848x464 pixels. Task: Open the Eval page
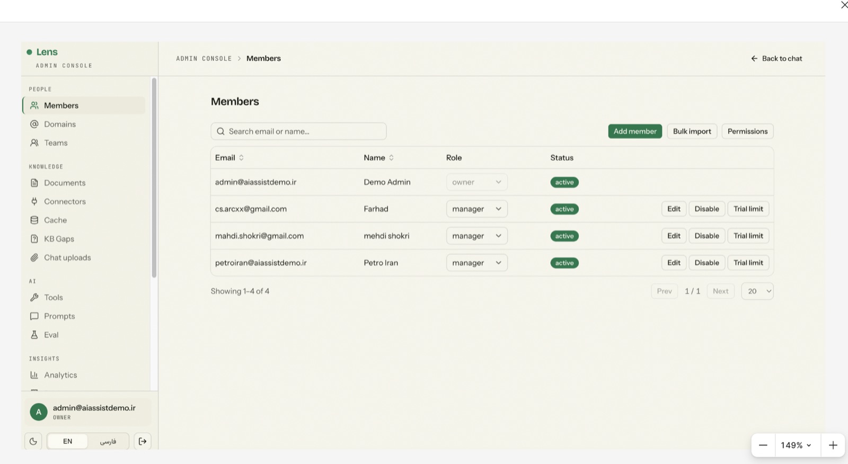tap(84, 335)
